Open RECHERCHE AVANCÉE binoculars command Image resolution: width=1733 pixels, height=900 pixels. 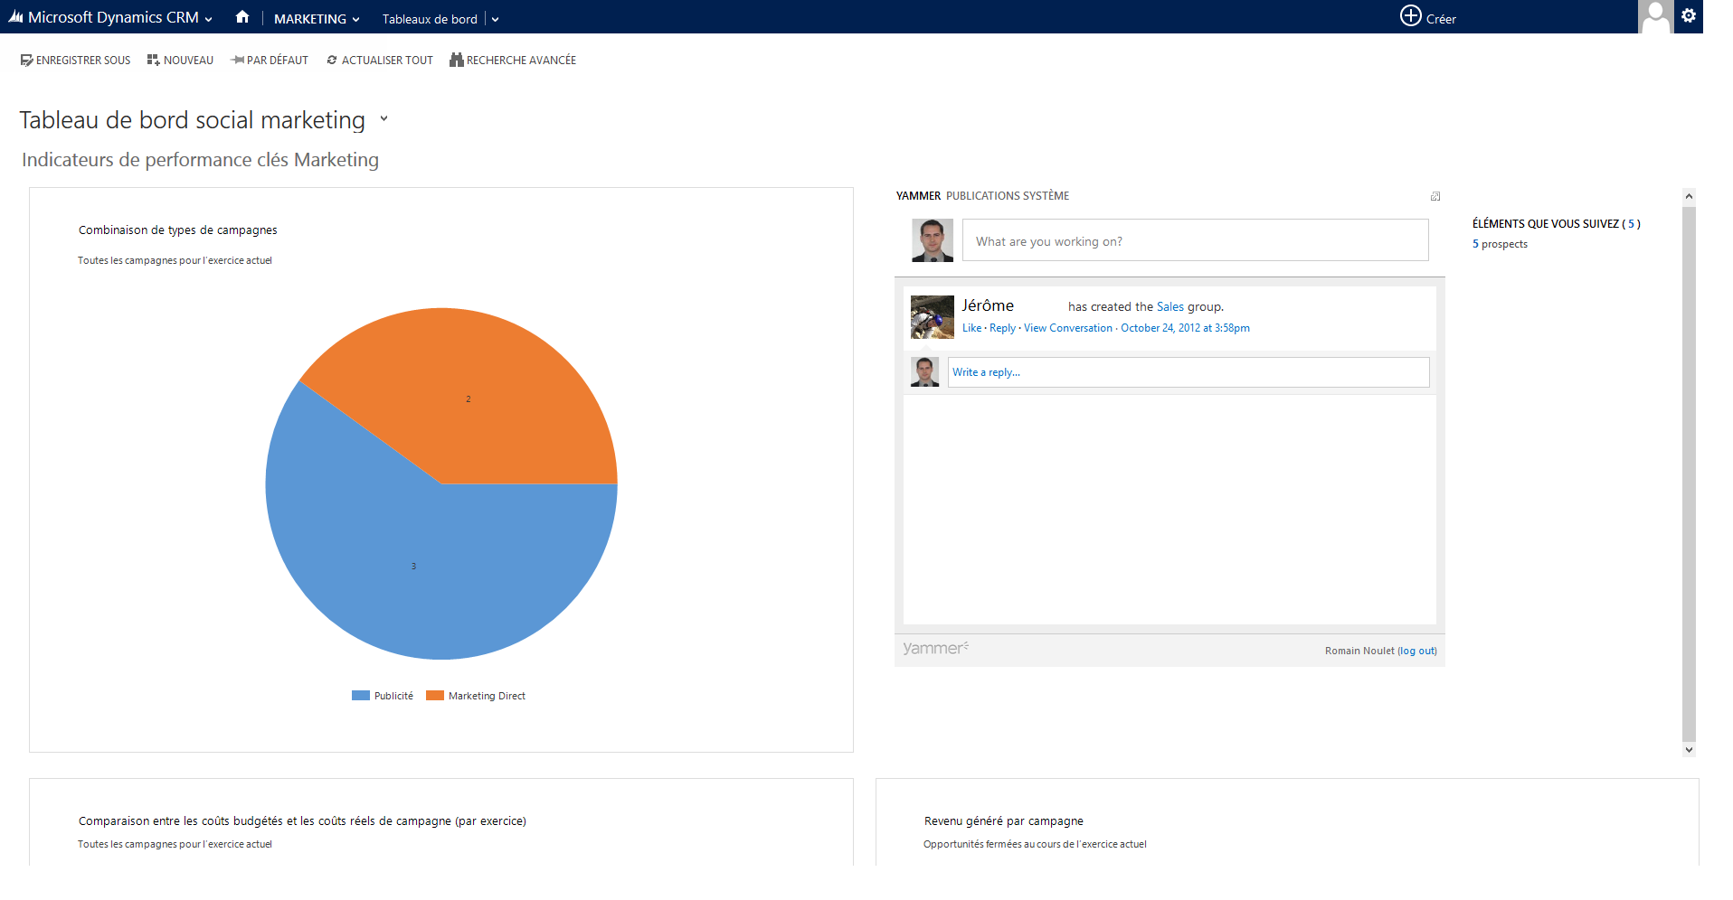pos(513,61)
